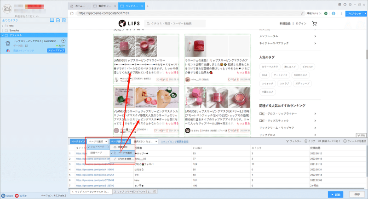The width and height of the screenshot is (368, 199).
Task: Collapse the デフォルト folder
Action: pyautogui.click(x=3, y=35)
